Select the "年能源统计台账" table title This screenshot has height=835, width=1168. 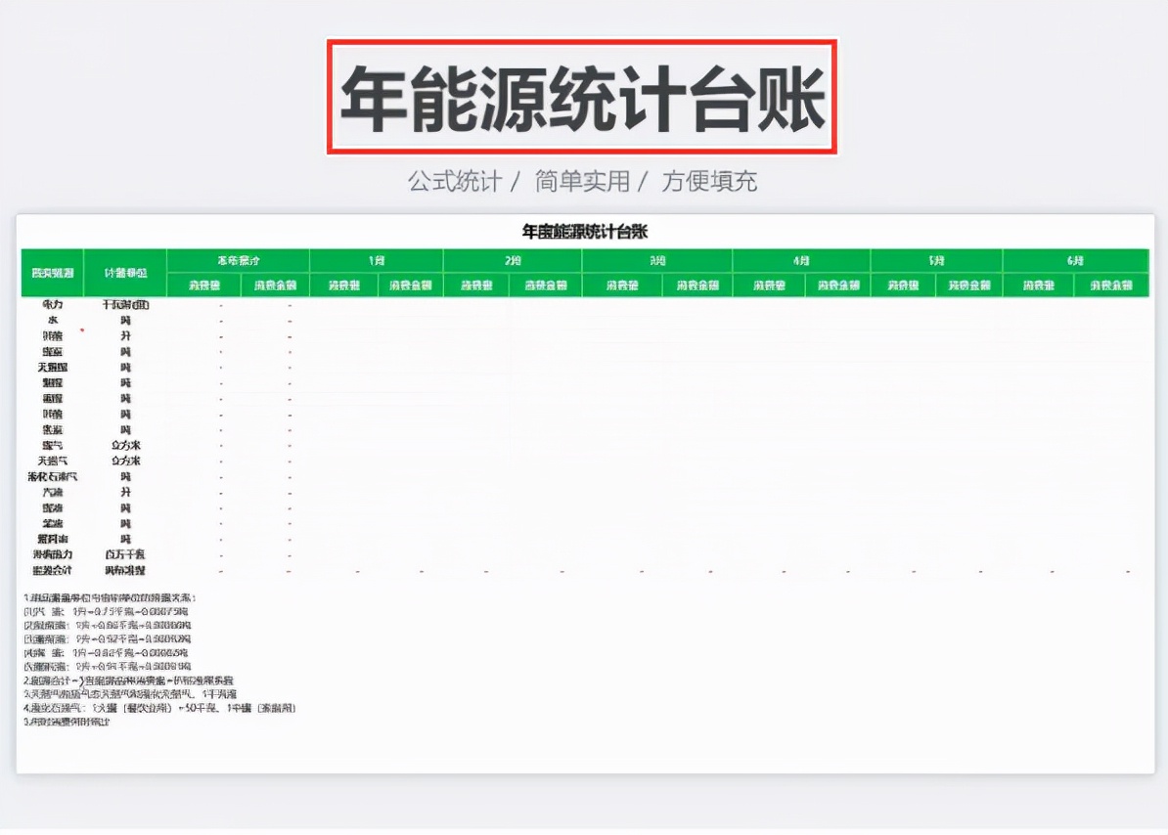(x=584, y=230)
